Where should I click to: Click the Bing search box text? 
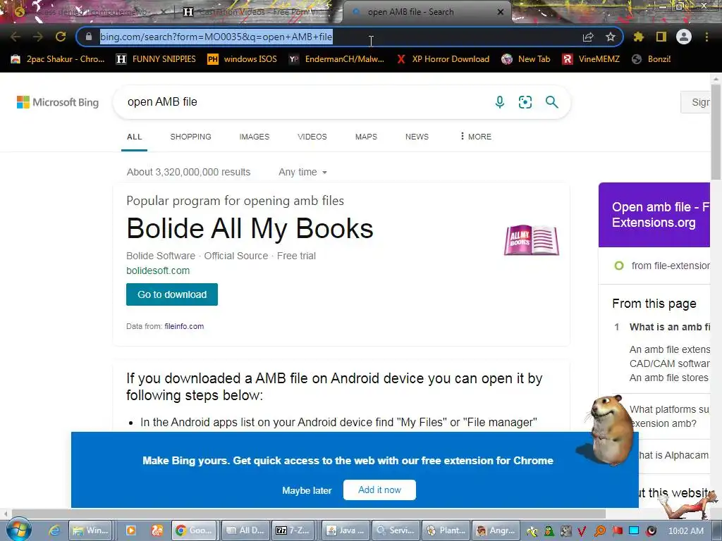point(162,101)
